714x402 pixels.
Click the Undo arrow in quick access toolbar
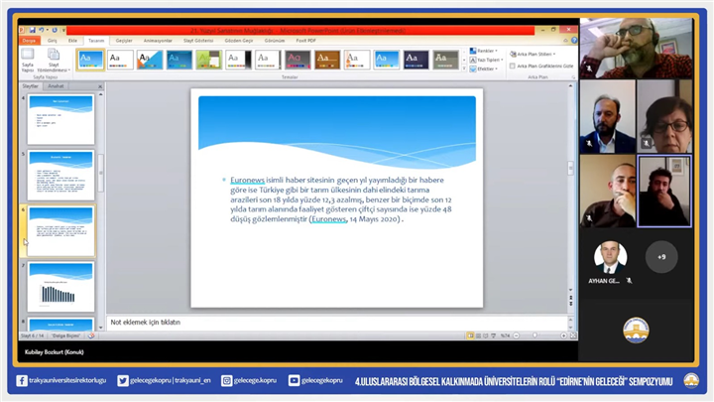pyautogui.click(x=41, y=30)
